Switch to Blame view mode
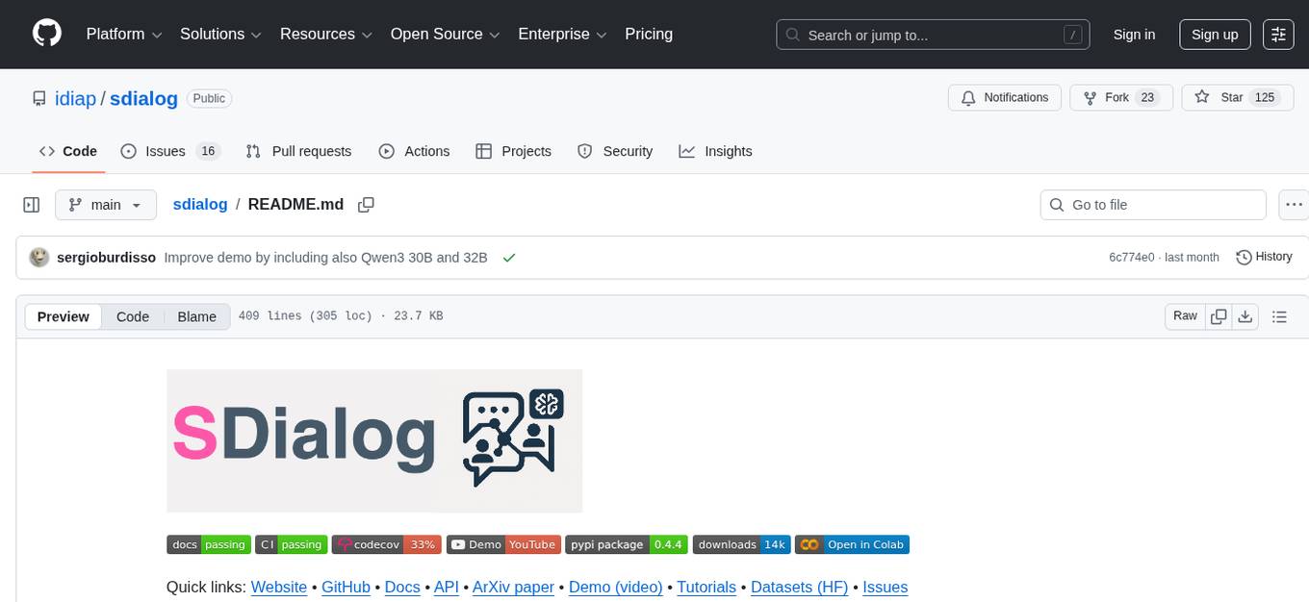 tap(196, 316)
